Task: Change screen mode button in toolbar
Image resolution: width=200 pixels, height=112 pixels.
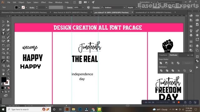Action: pos(6,96)
